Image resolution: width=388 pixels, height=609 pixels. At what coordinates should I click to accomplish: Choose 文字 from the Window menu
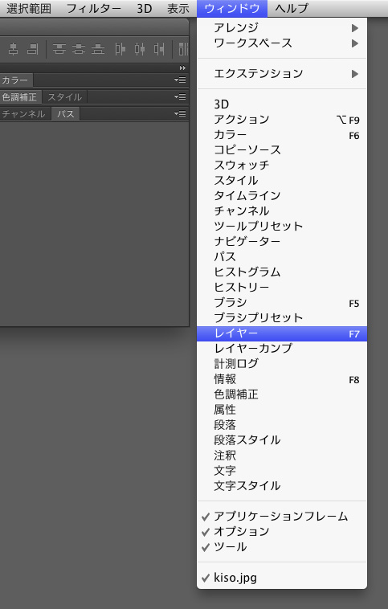[282, 471]
